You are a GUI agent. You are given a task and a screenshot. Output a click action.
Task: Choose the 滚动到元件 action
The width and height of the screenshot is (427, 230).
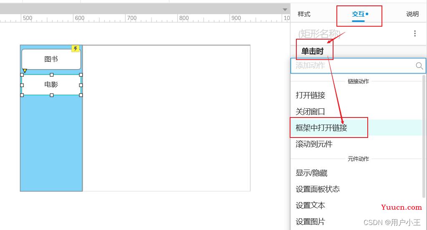pos(314,144)
